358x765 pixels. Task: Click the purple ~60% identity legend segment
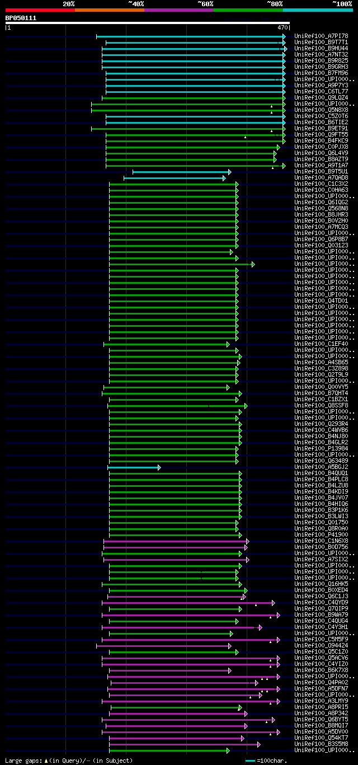(178, 10)
